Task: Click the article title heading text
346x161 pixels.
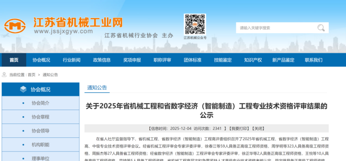Action: (207, 110)
